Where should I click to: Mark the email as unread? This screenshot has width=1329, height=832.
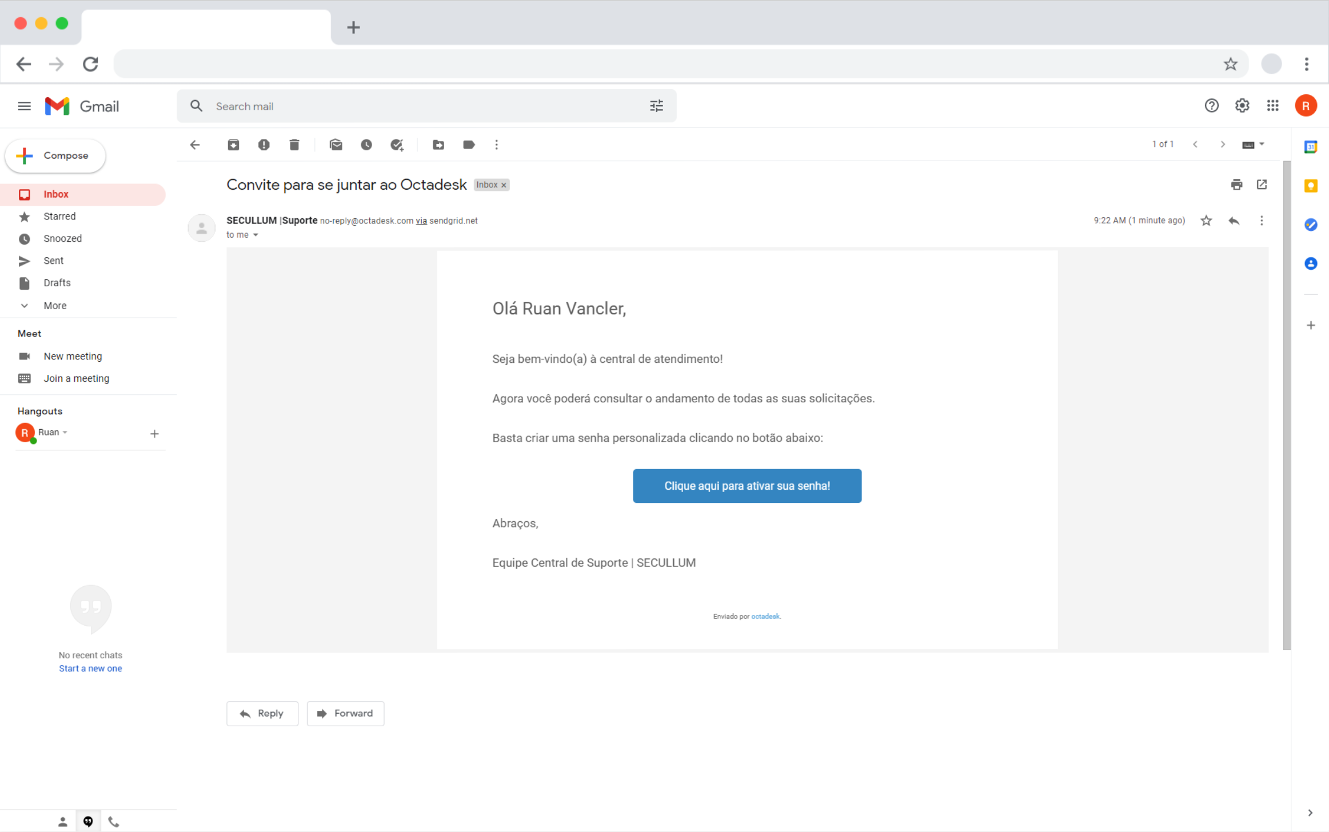click(336, 145)
